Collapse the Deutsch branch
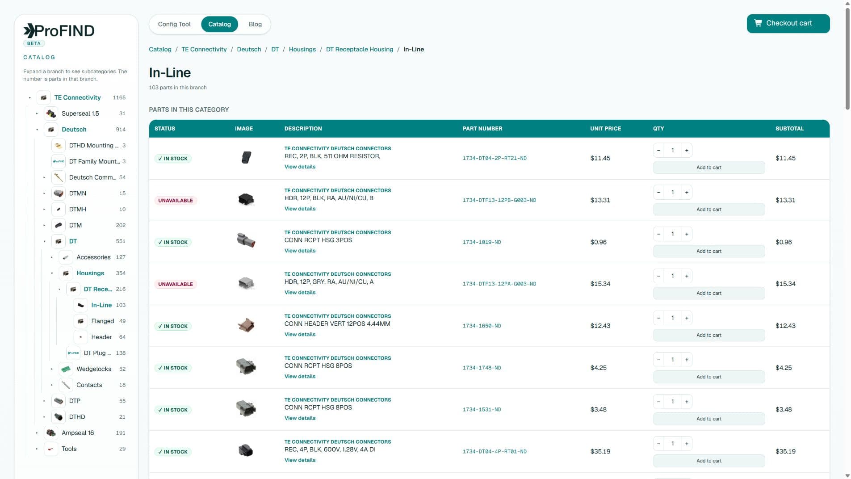Image resolution: width=851 pixels, height=479 pixels. click(x=37, y=130)
